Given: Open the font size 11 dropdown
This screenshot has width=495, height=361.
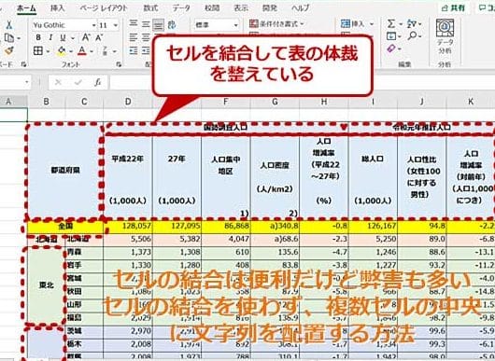Looking at the screenshot, I should 116,25.
